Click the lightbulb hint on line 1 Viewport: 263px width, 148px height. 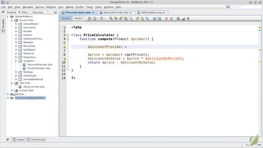(x=65, y=28)
